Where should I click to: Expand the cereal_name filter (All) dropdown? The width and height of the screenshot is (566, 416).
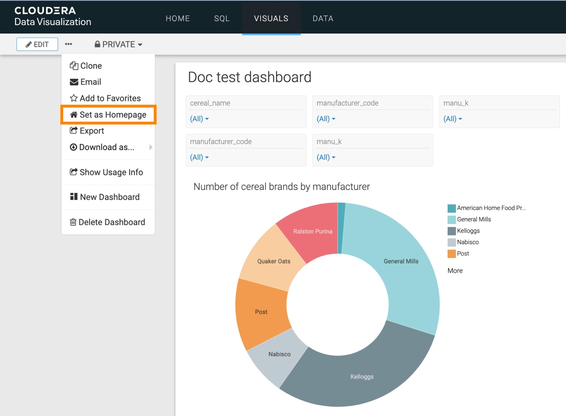click(x=199, y=119)
